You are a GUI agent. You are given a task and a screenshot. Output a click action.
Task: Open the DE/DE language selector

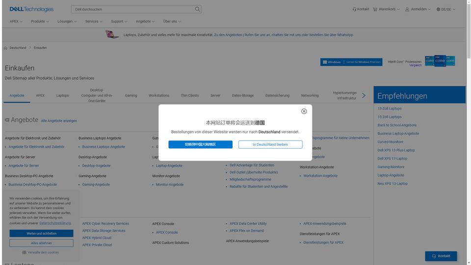(446, 9)
